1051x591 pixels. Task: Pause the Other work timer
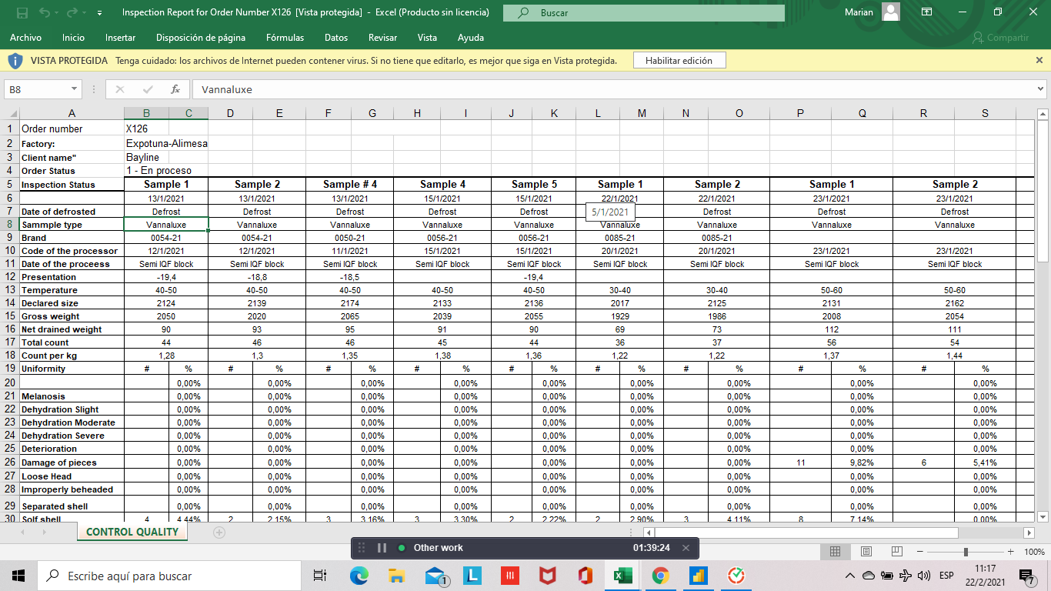pyautogui.click(x=382, y=548)
